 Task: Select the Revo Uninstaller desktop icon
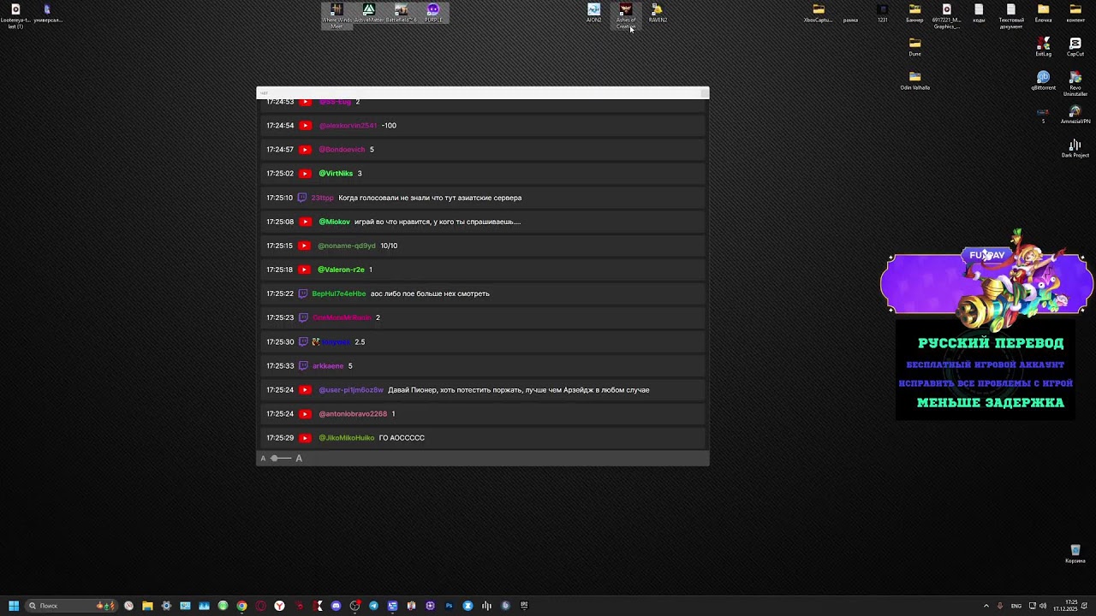(x=1075, y=84)
